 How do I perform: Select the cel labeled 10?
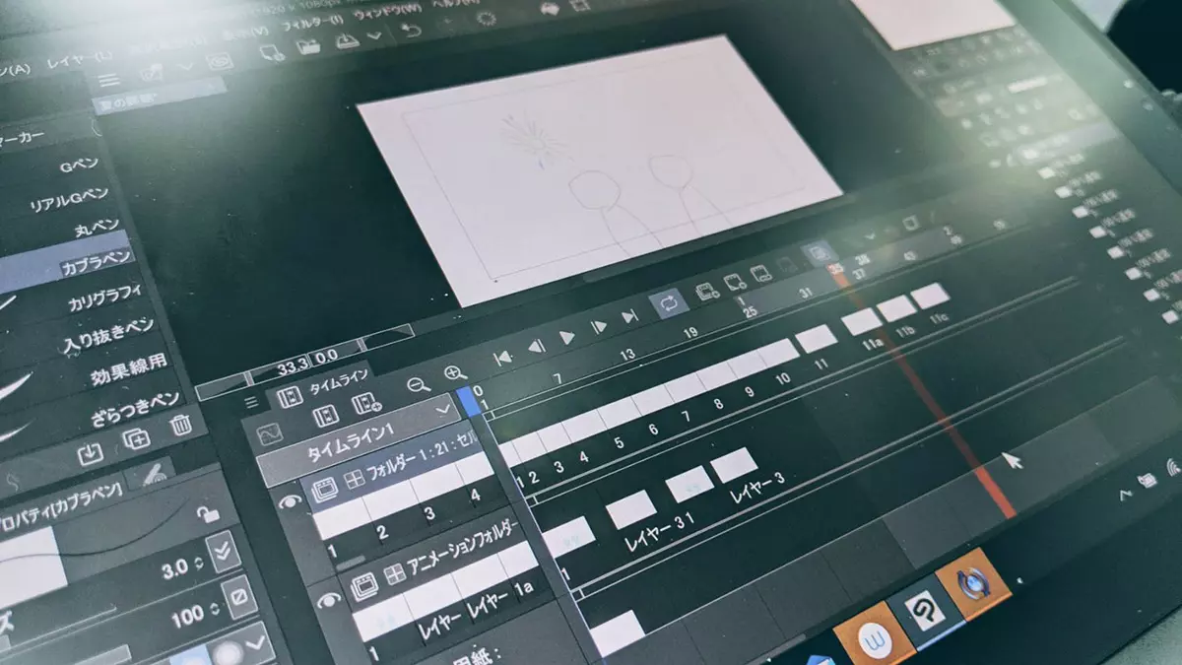(x=778, y=353)
